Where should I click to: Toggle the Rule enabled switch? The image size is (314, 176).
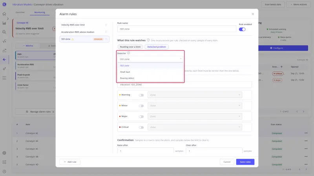[x=242, y=29]
